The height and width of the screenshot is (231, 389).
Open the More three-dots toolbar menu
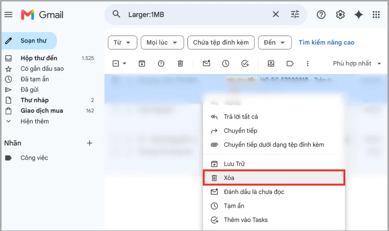click(x=308, y=63)
